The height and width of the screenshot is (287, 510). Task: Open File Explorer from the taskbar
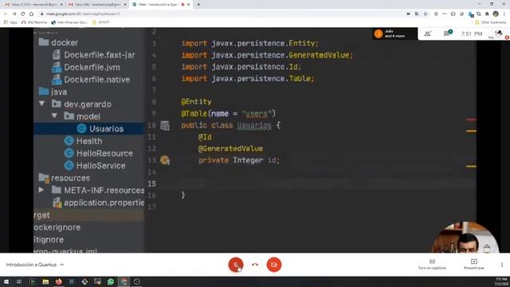(45, 281)
